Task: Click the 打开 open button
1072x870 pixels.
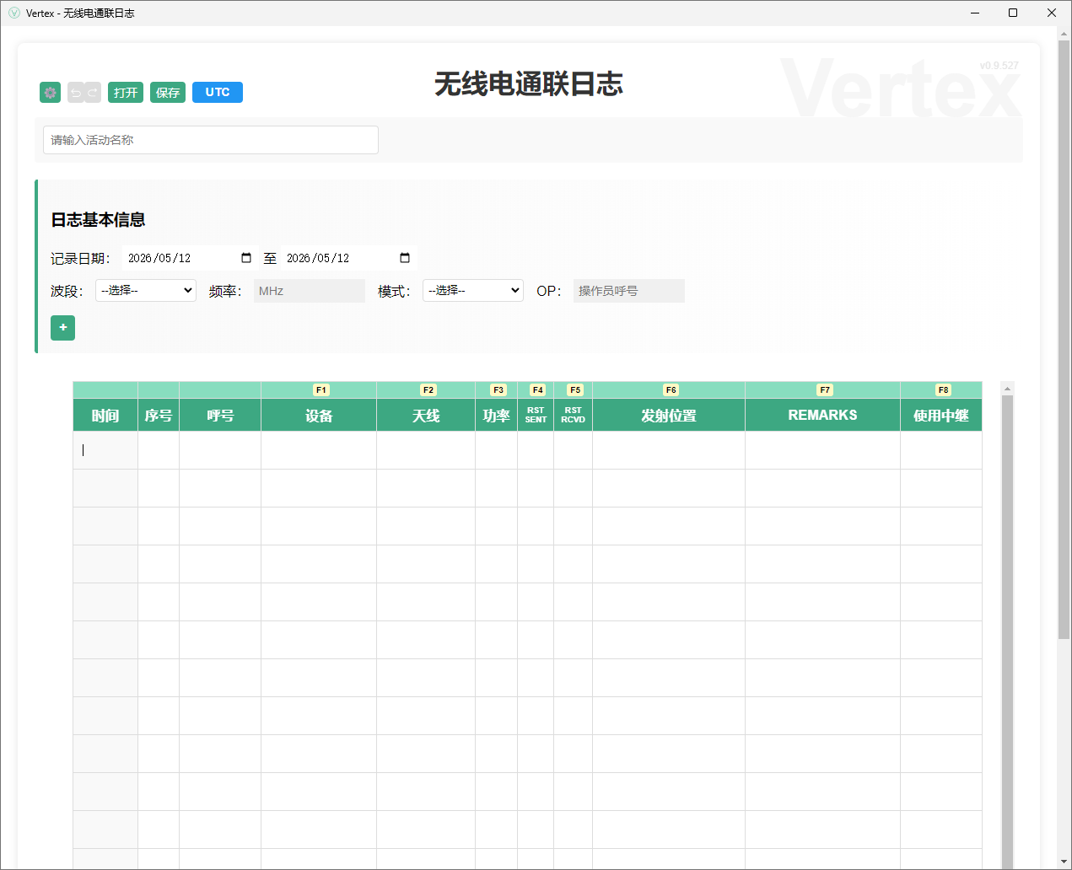Action: [x=126, y=93]
